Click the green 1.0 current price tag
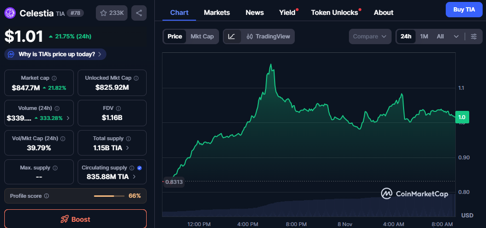The image size is (486, 228). pyautogui.click(x=462, y=117)
